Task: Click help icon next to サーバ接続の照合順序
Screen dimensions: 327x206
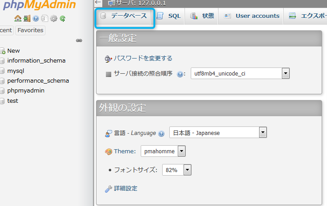Action: tap(180, 74)
